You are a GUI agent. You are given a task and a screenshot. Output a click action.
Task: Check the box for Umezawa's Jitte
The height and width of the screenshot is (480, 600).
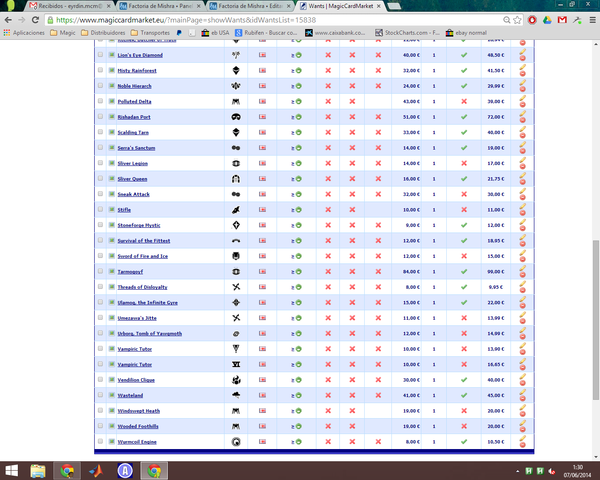click(x=100, y=317)
